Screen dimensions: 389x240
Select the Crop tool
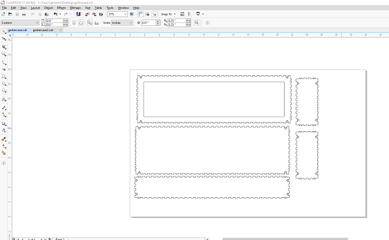(3, 47)
